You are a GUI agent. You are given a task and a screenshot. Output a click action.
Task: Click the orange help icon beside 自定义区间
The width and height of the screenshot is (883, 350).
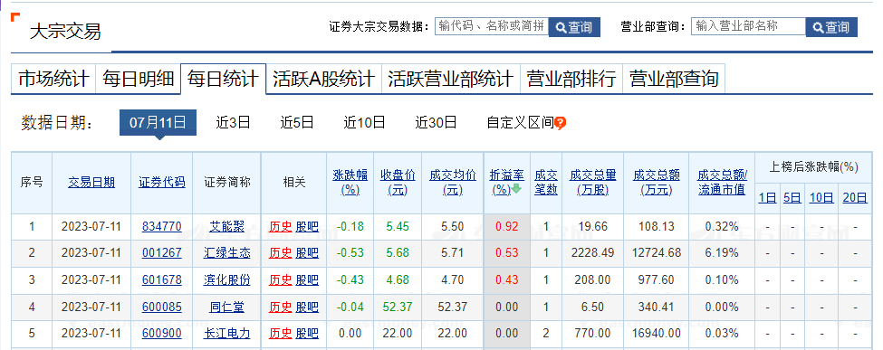point(560,123)
